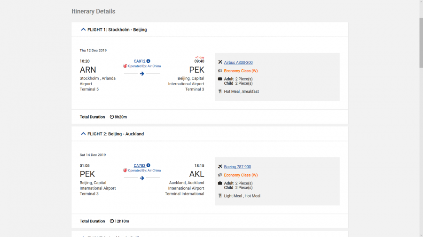Click the page scrollbar's down arrow
Viewport: 423px width, 237px height.
pos(421,234)
